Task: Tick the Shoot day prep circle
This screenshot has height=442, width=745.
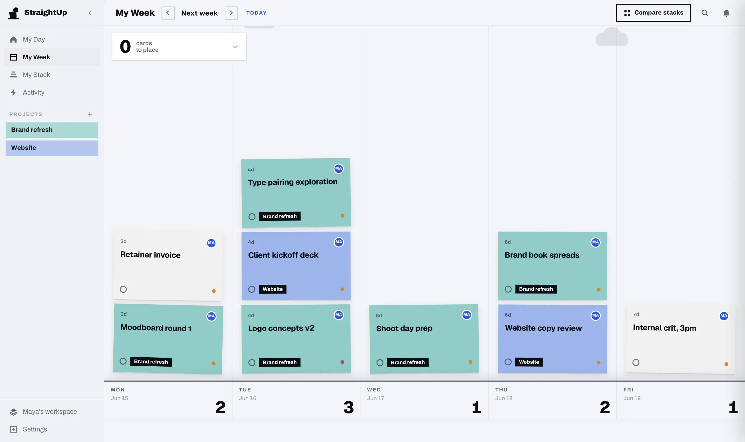Action: coord(380,363)
